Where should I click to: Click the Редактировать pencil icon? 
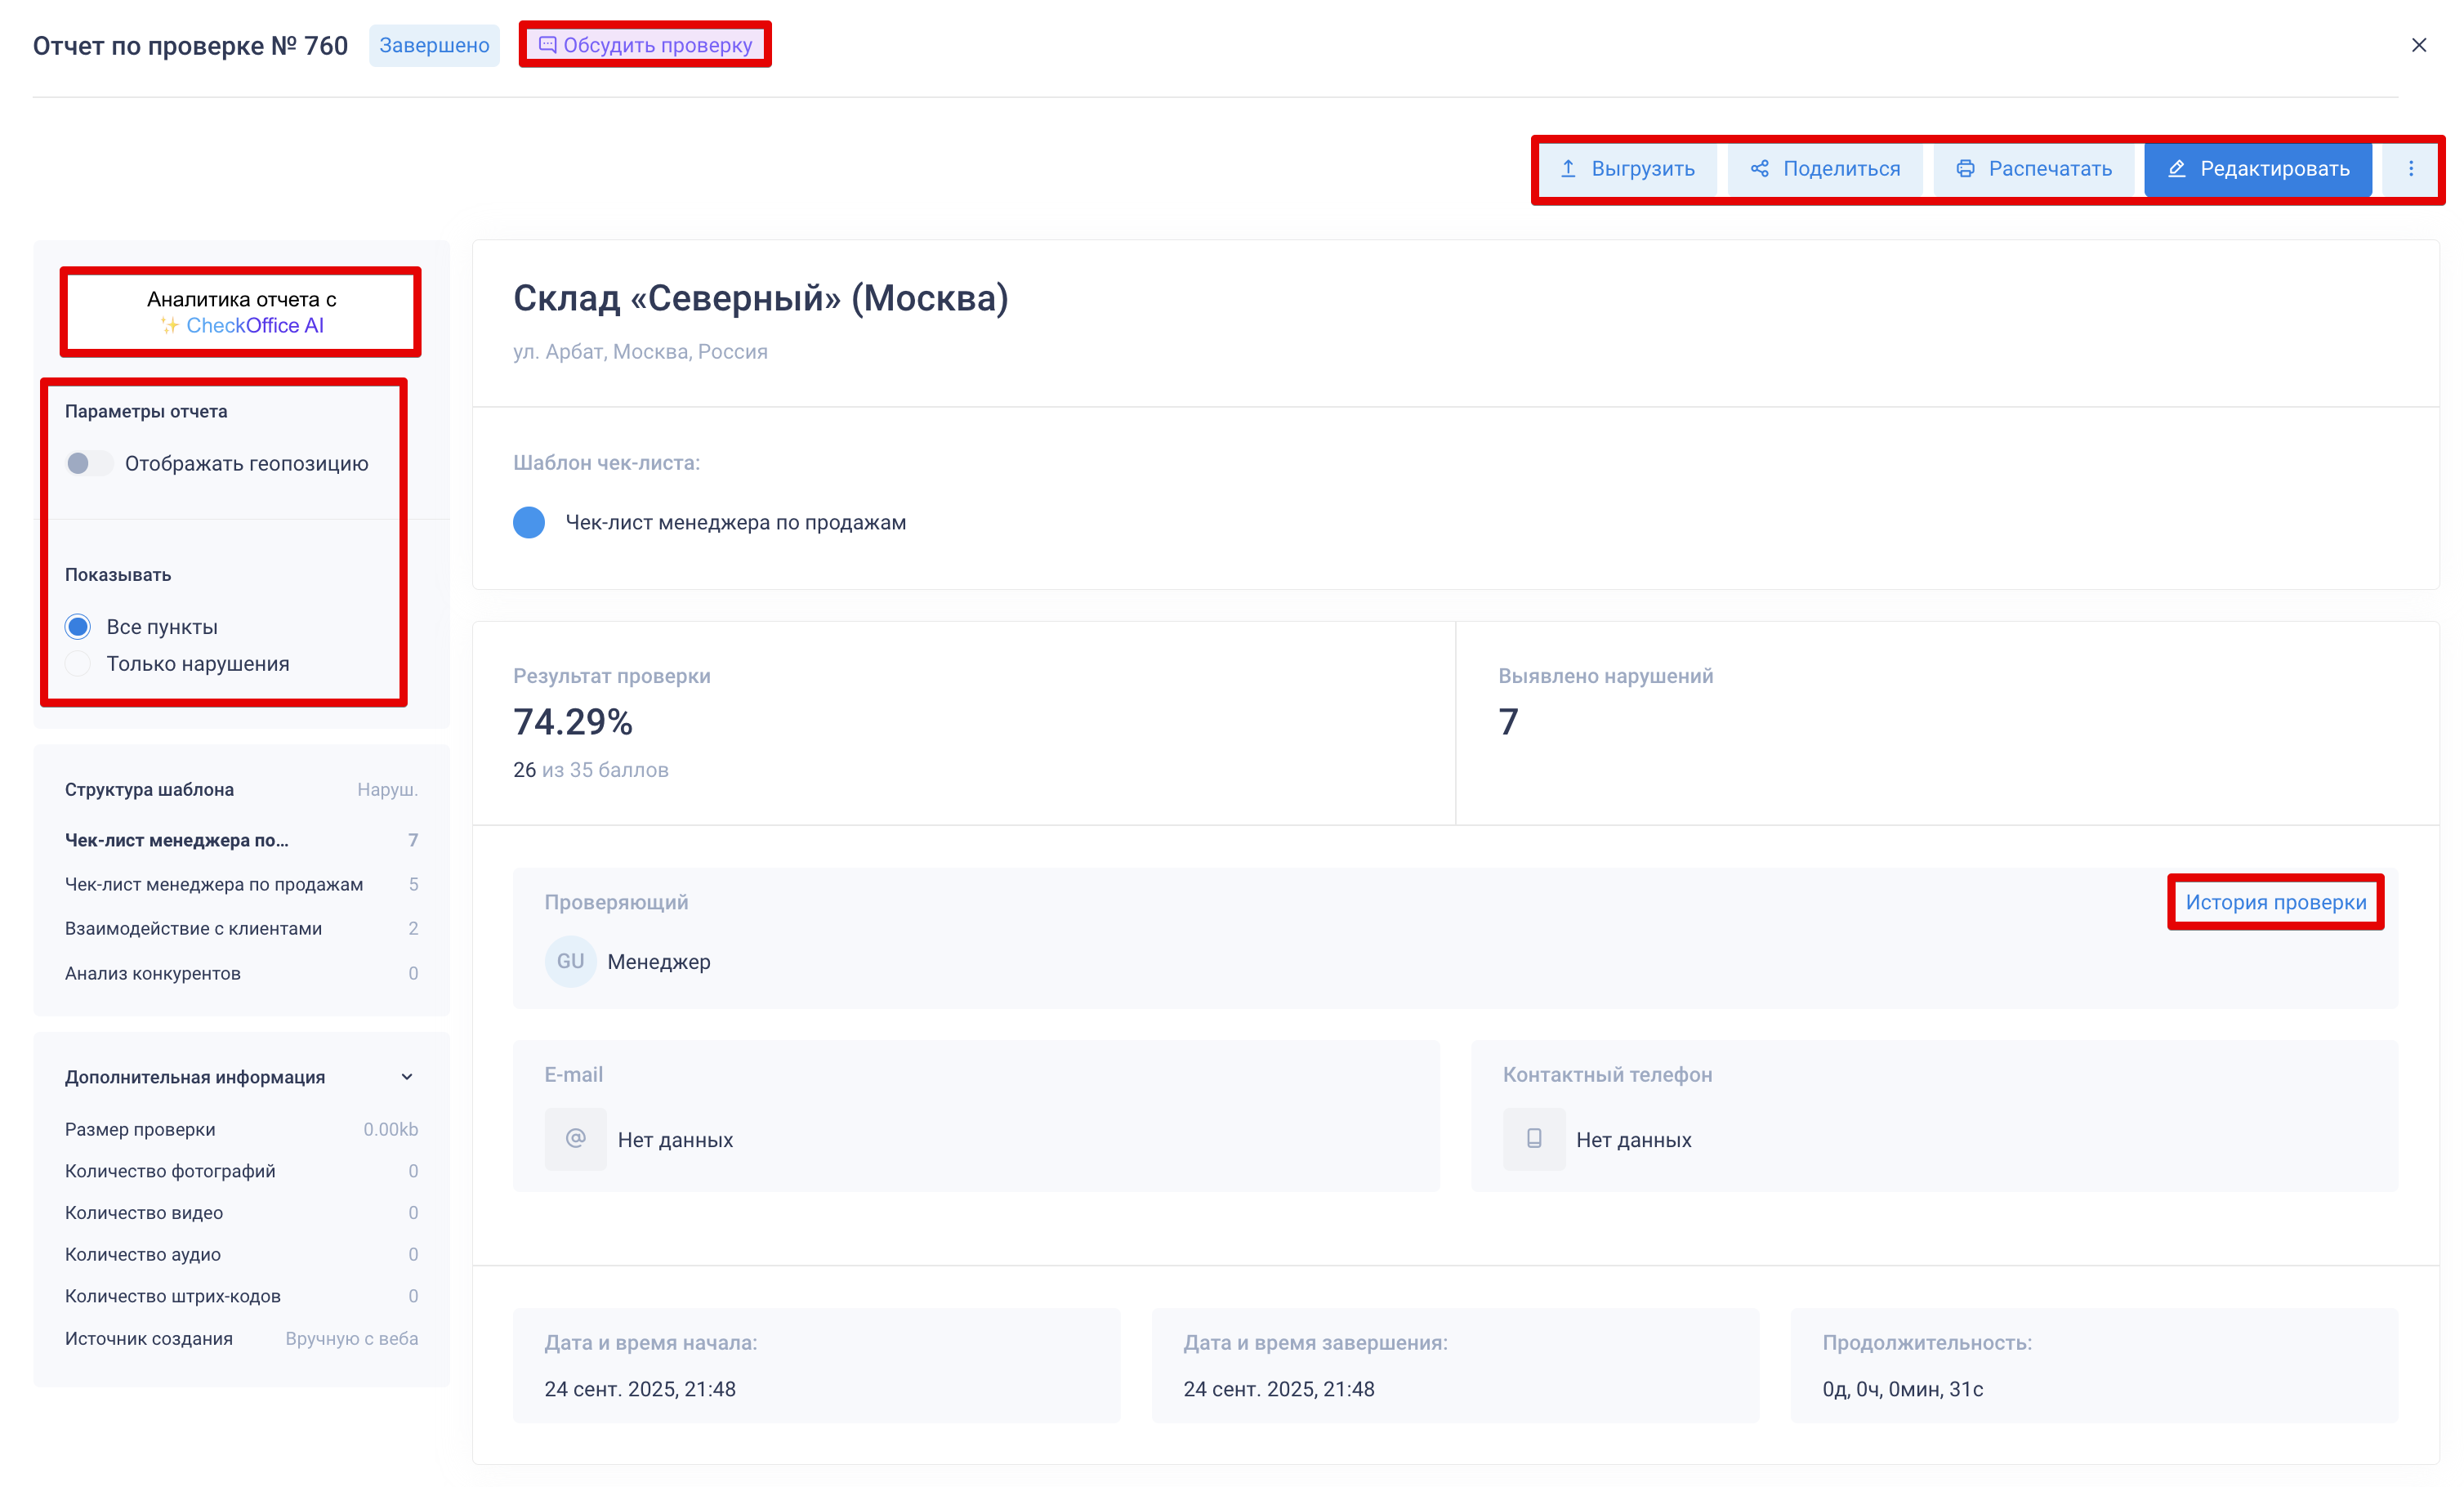pyautogui.click(x=2176, y=168)
